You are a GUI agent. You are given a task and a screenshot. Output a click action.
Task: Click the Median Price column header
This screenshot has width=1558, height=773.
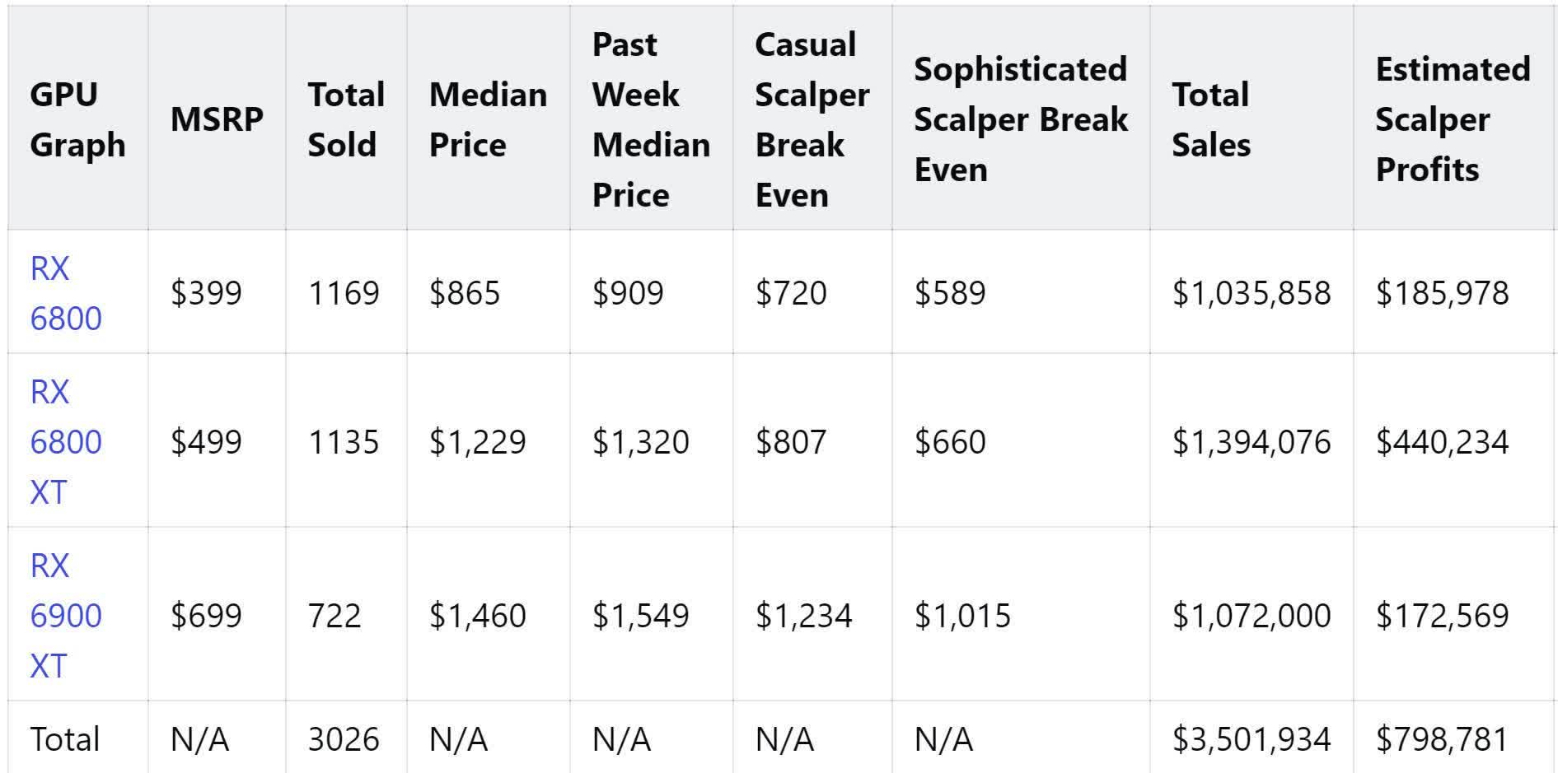[488, 119]
